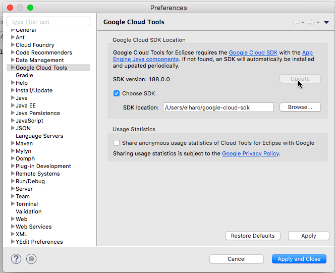
Task: Enable Share anonymous usage statistics checkbox
Action: click(117, 143)
